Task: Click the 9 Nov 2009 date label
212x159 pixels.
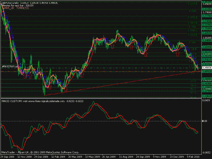Action: [159, 157]
